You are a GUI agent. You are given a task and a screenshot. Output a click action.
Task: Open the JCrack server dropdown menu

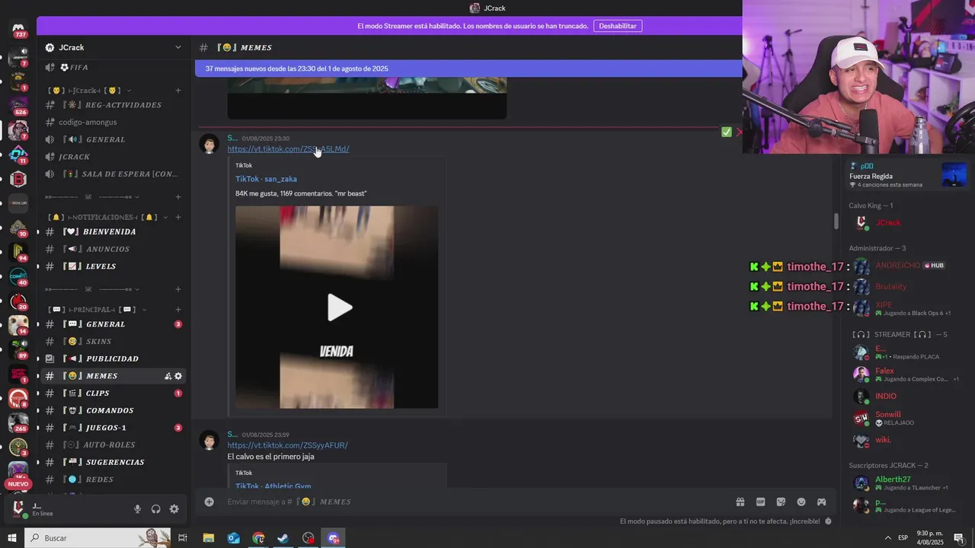coord(114,47)
